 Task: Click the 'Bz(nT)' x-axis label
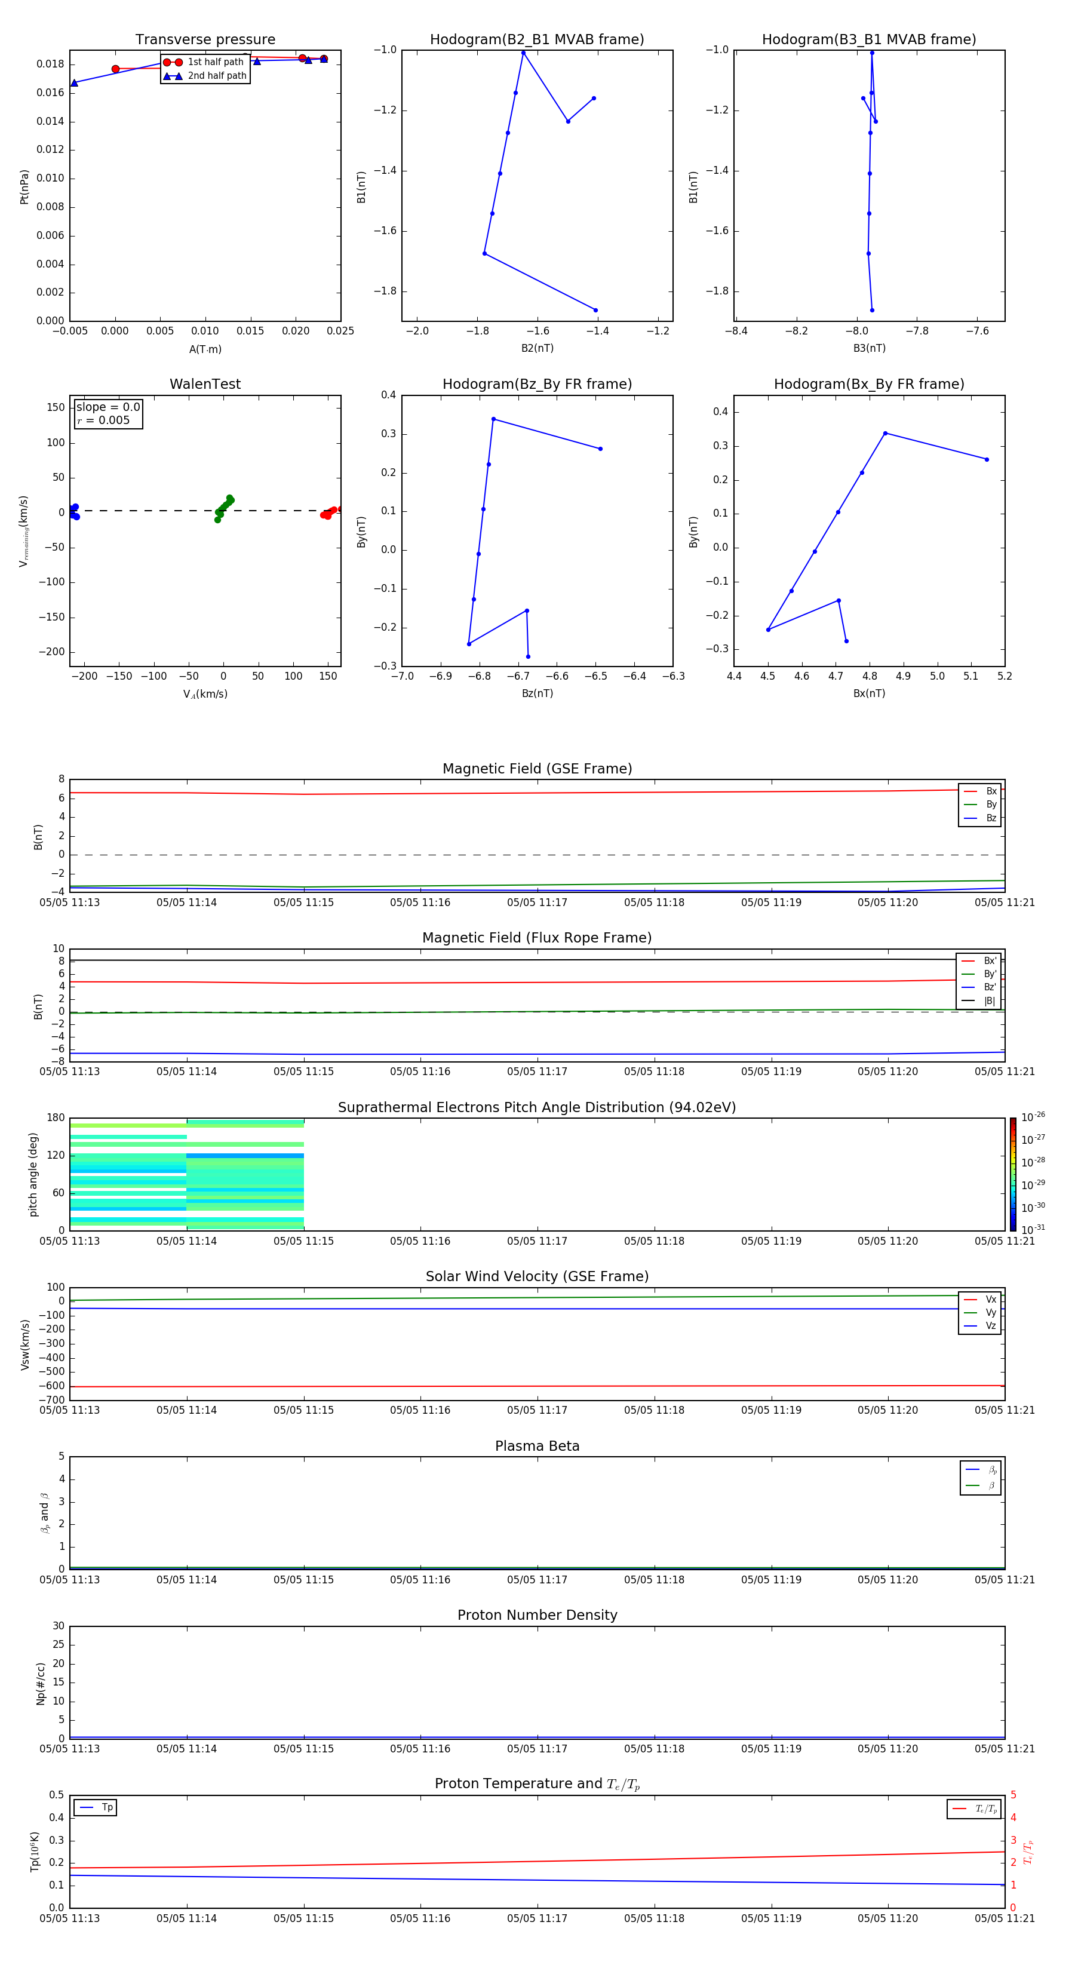pos(537,693)
